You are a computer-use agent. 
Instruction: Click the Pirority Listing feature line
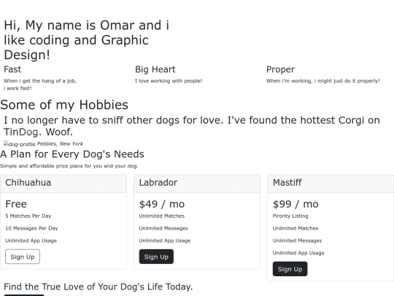click(x=290, y=216)
